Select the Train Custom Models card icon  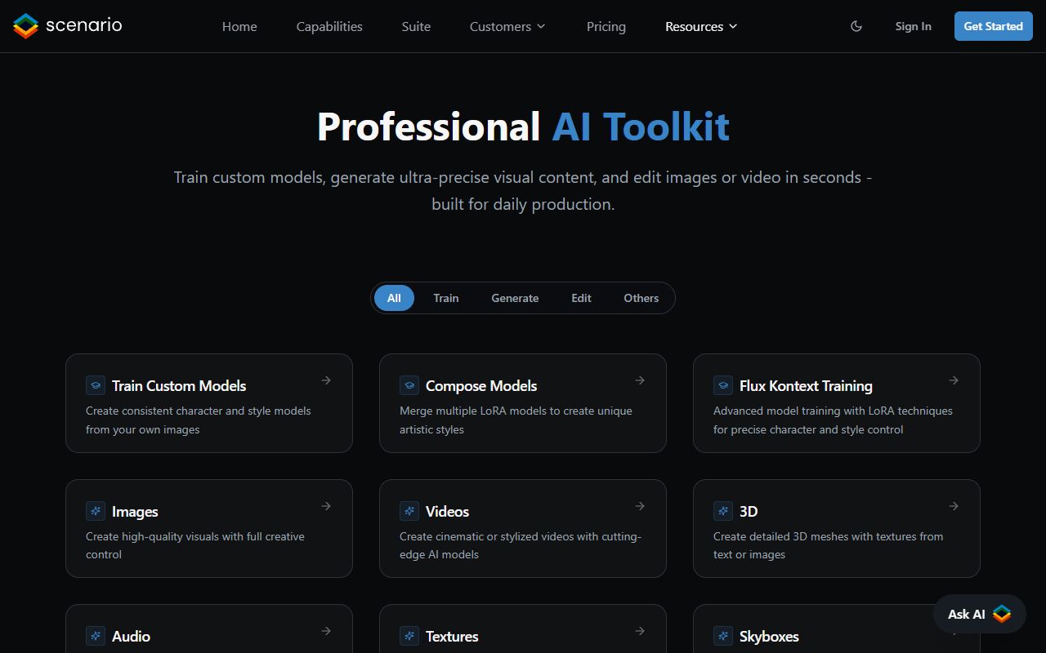pos(95,384)
